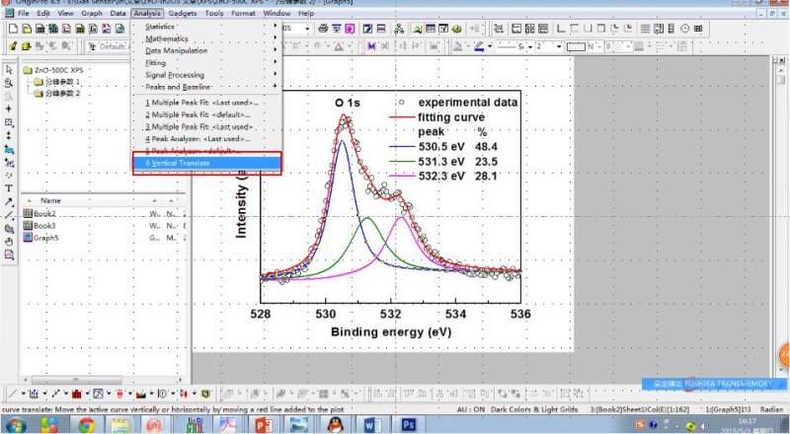The height and width of the screenshot is (434, 790).
Task: Click the Date and Time clock icon
Action: (x=684, y=29)
